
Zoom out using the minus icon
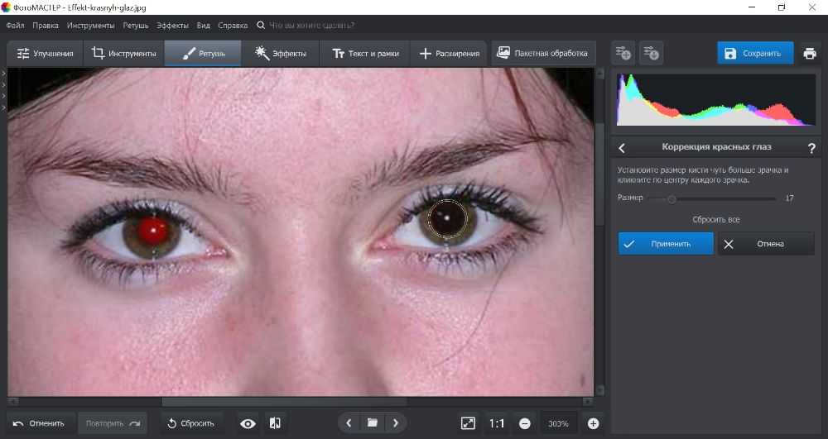tap(525, 423)
